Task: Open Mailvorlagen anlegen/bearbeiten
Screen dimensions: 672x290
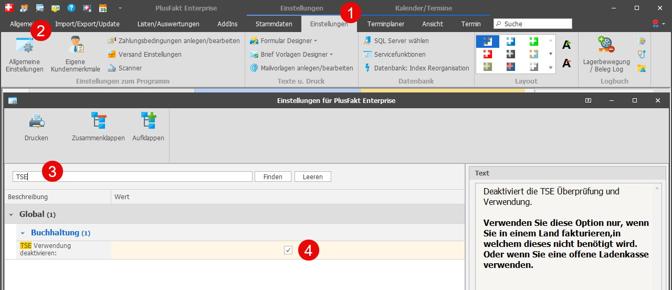Action: (301, 68)
